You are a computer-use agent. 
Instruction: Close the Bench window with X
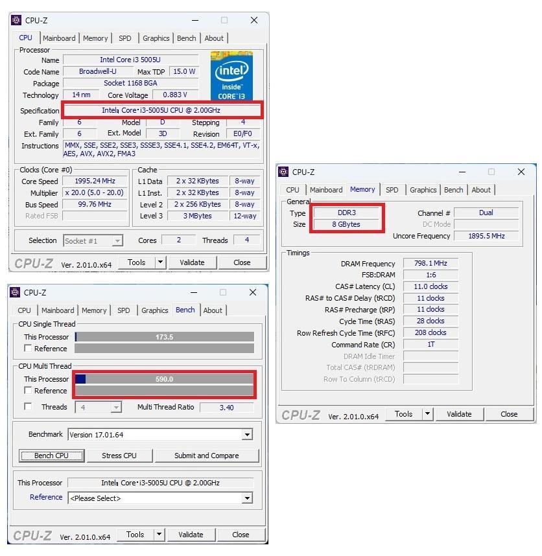coord(253,292)
